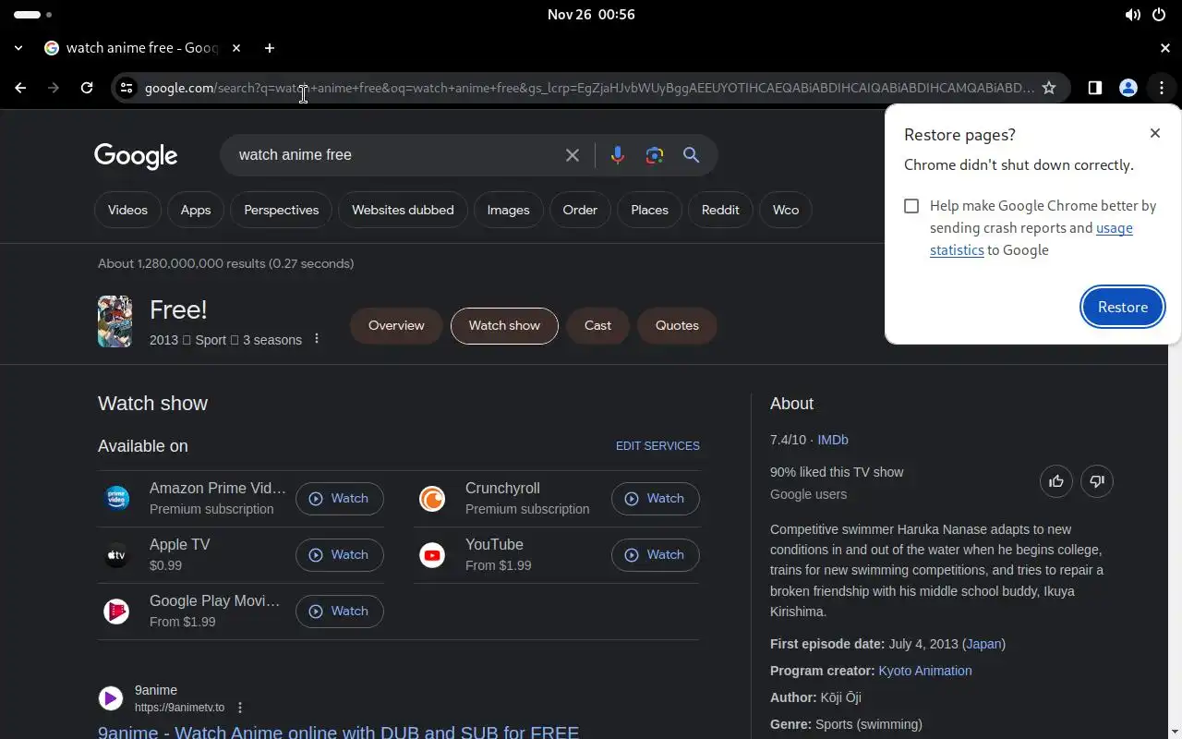1182x739 pixels.
Task: Open a new tab with plus icon
Action: [x=270, y=48]
